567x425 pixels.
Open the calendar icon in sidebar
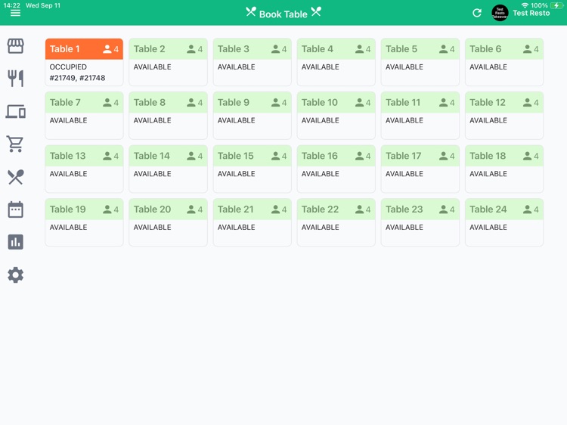16,209
